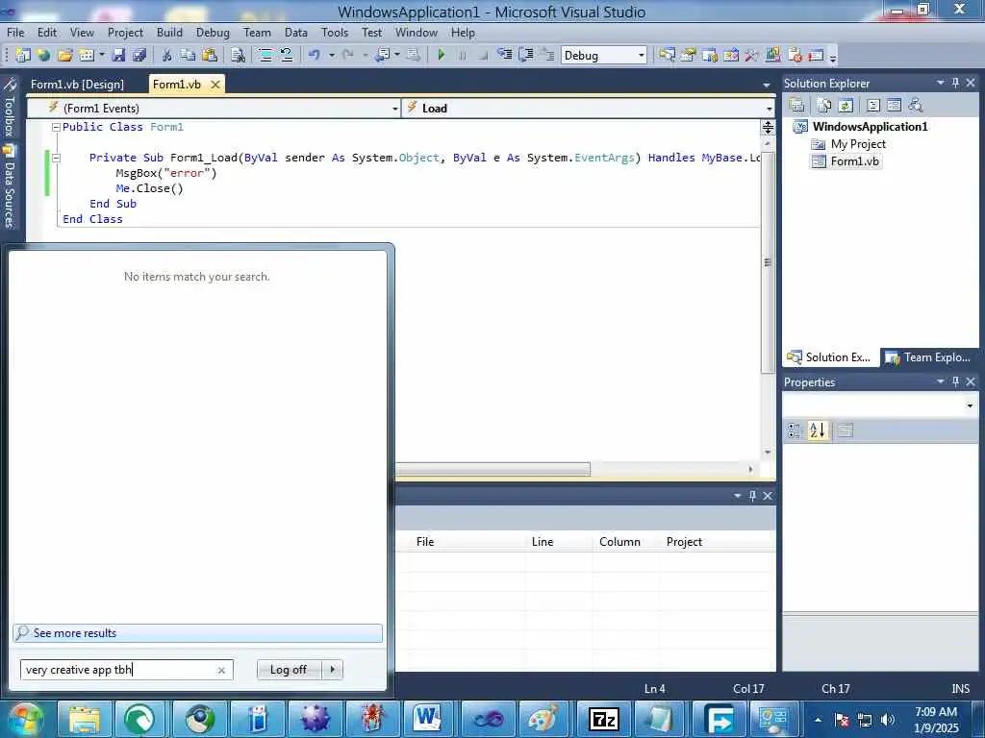The image size is (985, 738).
Task: Open the Load method dropdown
Action: tap(769, 109)
